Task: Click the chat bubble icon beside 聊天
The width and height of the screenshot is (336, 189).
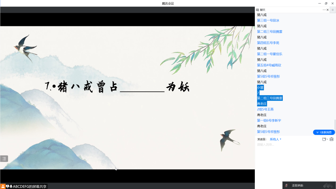Action: coord(257,10)
